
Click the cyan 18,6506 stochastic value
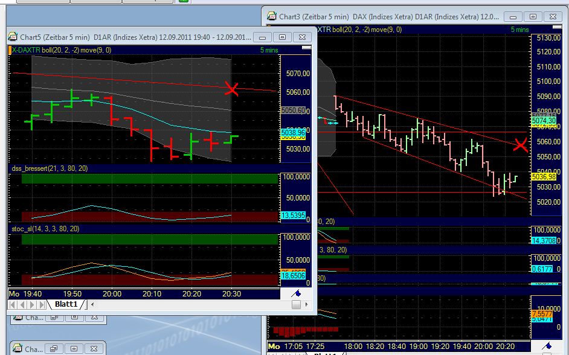[293, 275]
